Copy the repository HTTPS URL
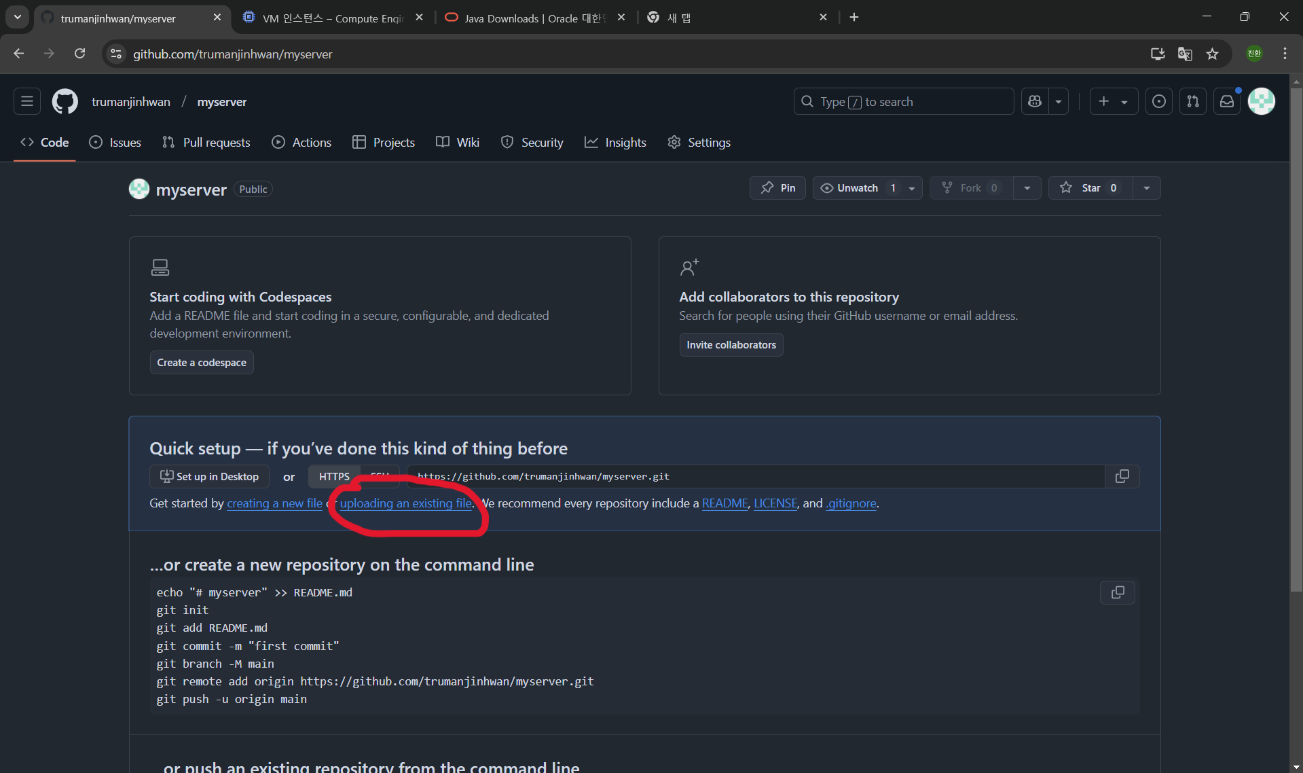 [x=1122, y=477]
